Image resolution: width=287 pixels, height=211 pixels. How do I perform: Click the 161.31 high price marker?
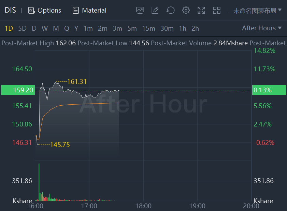pos(77,82)
